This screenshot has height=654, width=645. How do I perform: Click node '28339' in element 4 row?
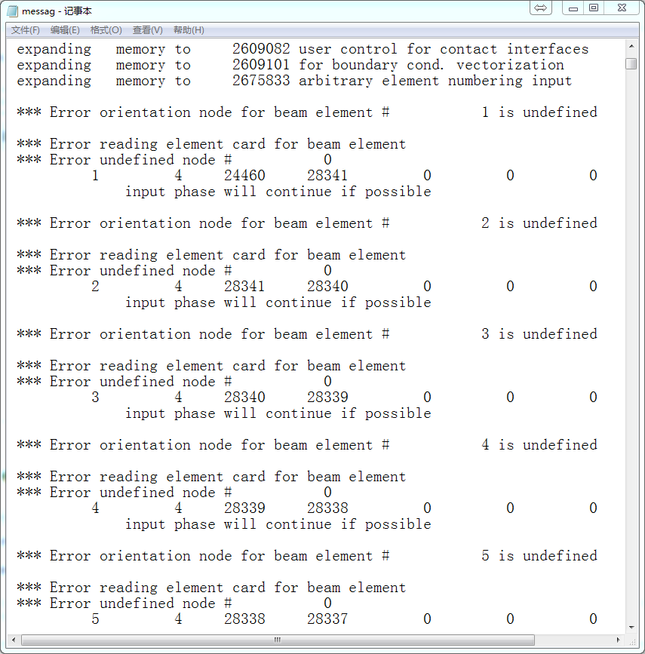coord(244,508)
